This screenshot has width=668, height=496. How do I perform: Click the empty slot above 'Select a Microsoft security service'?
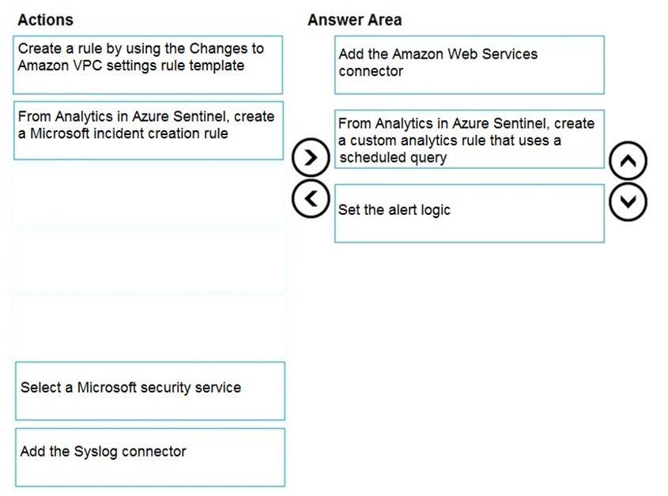[x=149, y=326]
